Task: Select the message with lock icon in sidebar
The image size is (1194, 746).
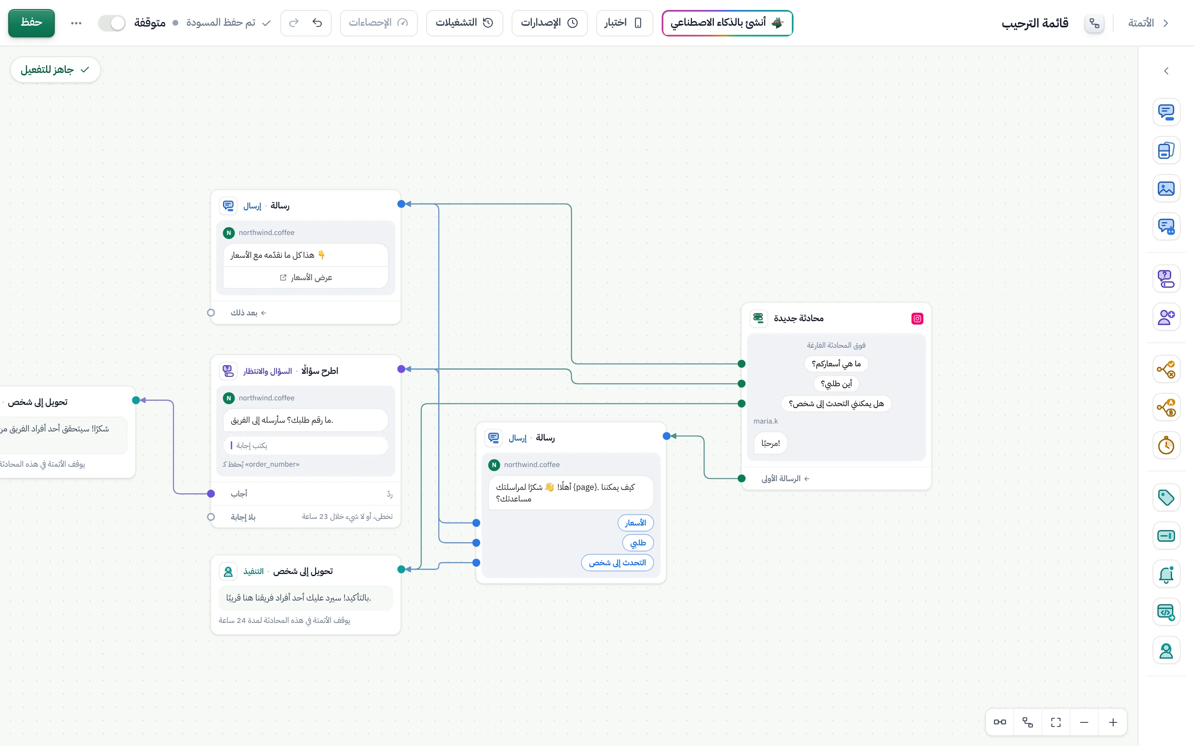Action: pyautogui.click(x=1166, y=226)
